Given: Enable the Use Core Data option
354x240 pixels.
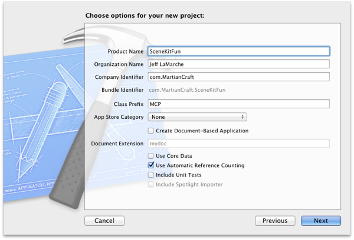Looking at the screenshot, I should tap(151, 156).
